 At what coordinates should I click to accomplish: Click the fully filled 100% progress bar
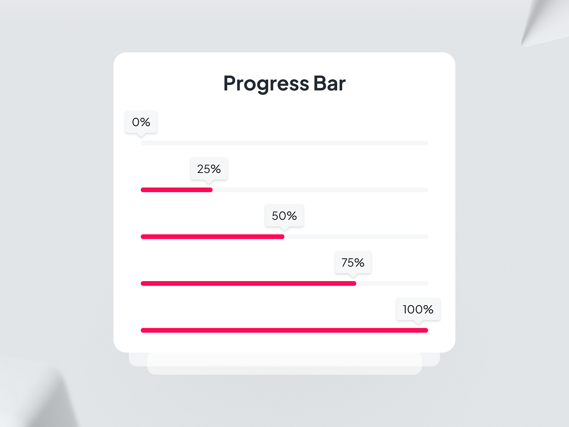click(x=284, y=330)
